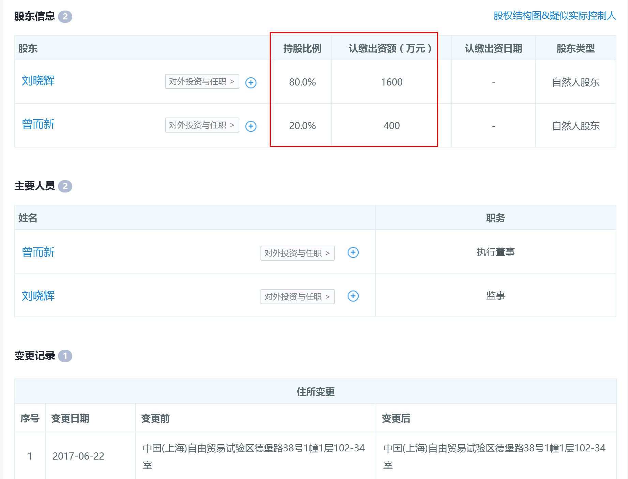Viewport: 628px width, 479px height.
Task: Open 曾而新 profile from shareholder list
Action: click(38, 124)
